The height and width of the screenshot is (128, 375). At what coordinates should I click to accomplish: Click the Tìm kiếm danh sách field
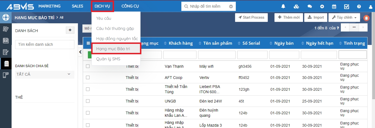[44, 44]
